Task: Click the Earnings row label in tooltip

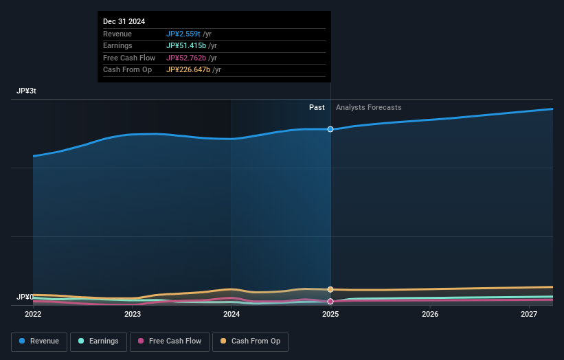Action: click(117, 45)
